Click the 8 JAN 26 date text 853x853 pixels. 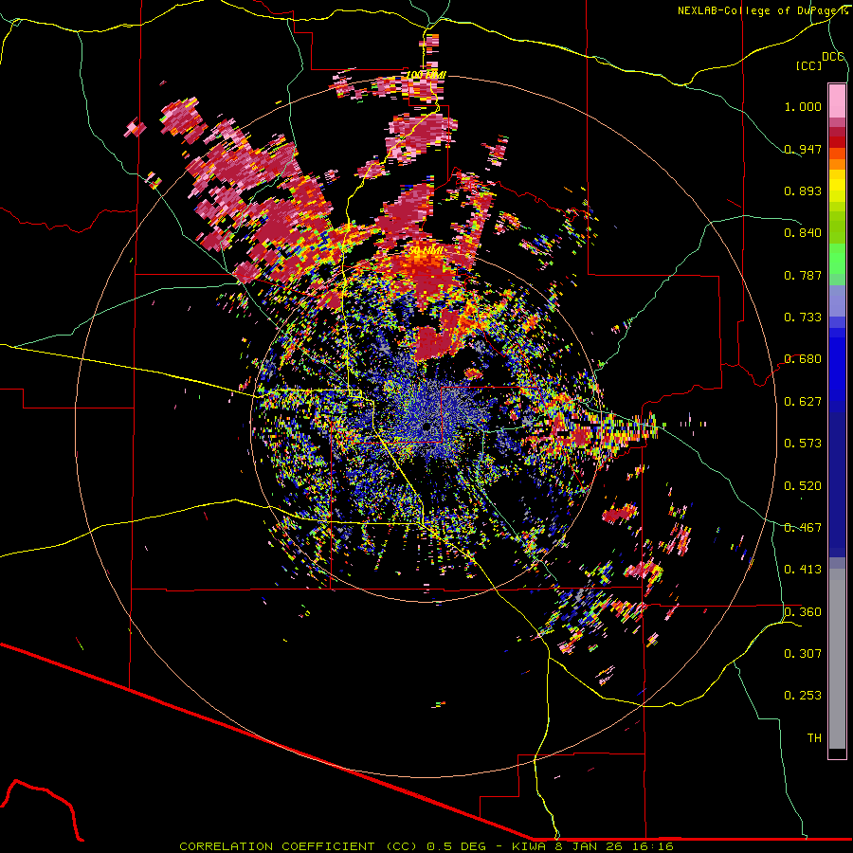pyautogui.click(x=590, y=846)
